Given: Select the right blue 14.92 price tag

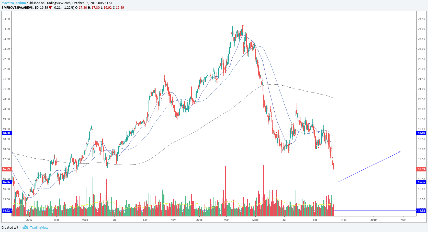Looking at the screenshot, I should [x=421, y=211].
